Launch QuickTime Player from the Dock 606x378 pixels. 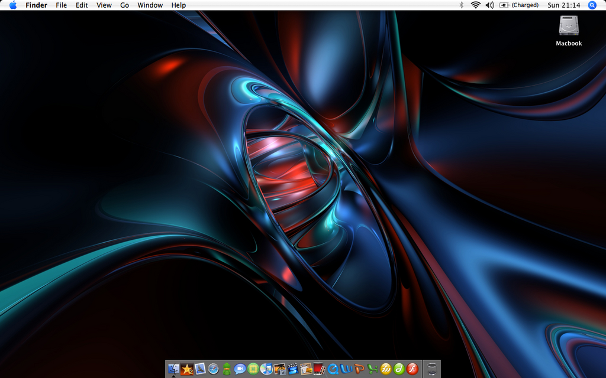coord(333,369)
